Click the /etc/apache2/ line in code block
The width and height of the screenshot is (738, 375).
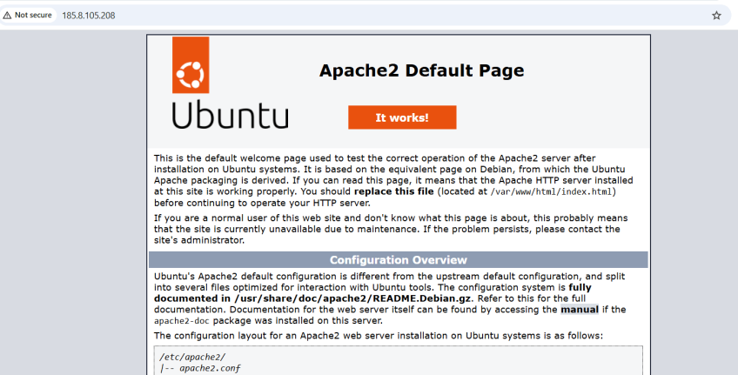pos(180,357)
